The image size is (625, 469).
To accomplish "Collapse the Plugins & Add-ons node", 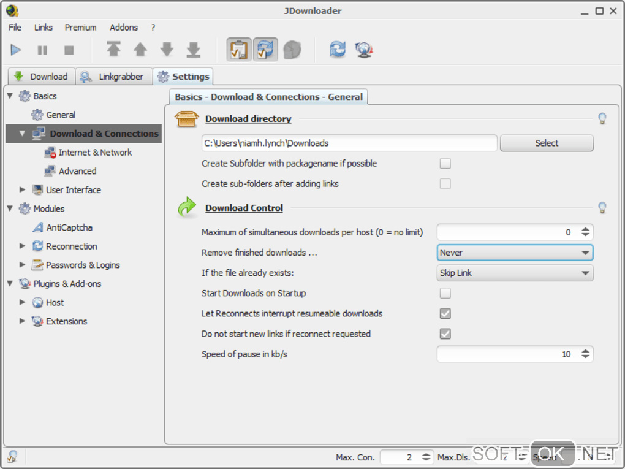I will pos(10,283).
